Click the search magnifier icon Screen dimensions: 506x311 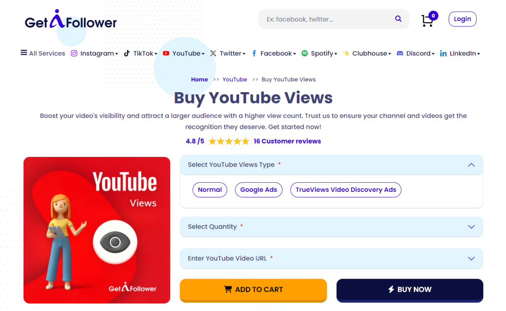[398, 19]
